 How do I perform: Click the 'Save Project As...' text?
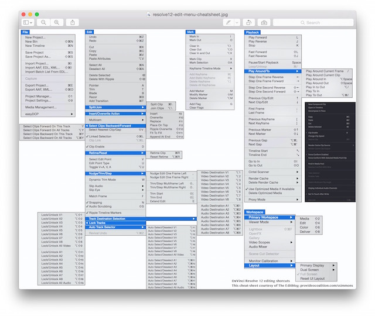(x=37, y=57)
